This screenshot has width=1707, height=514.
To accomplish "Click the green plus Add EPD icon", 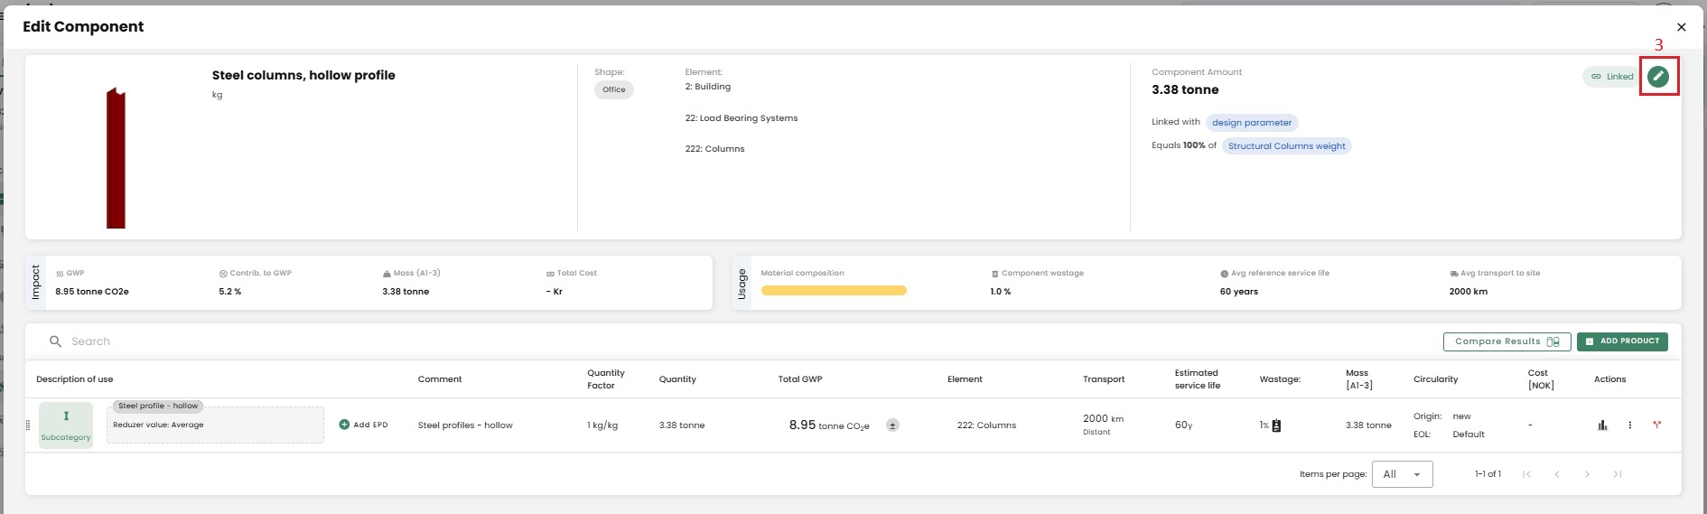I will click(x=344, y=425).
